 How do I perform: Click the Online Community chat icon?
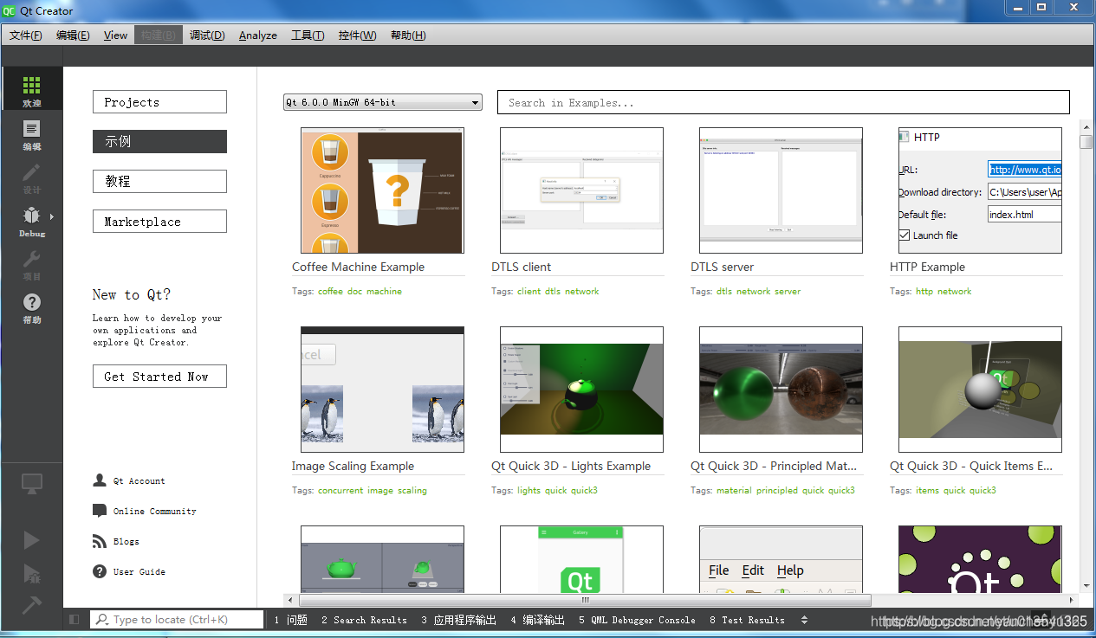[100, 511]
